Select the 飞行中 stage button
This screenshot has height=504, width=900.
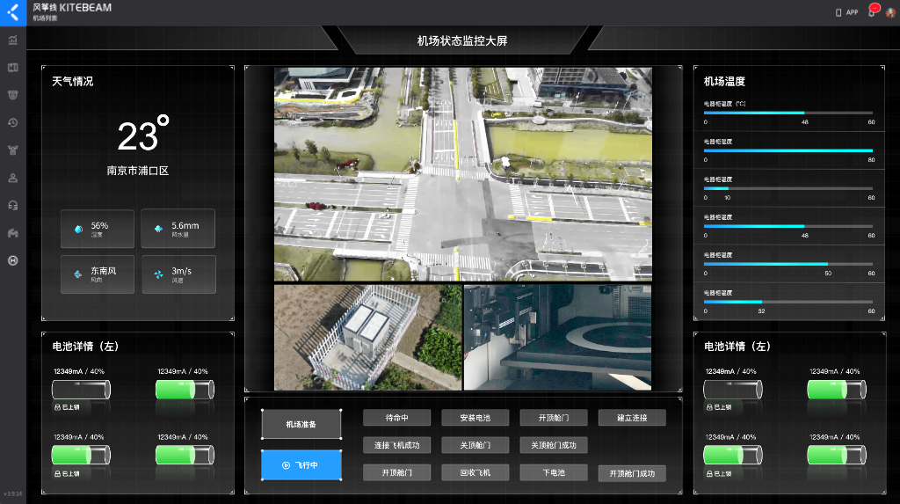coord(301,465)
